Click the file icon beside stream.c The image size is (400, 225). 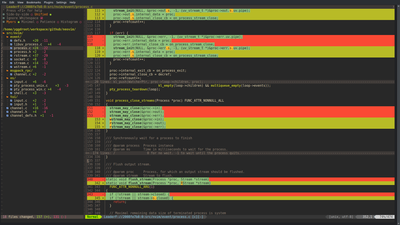(x=11, y=63)
